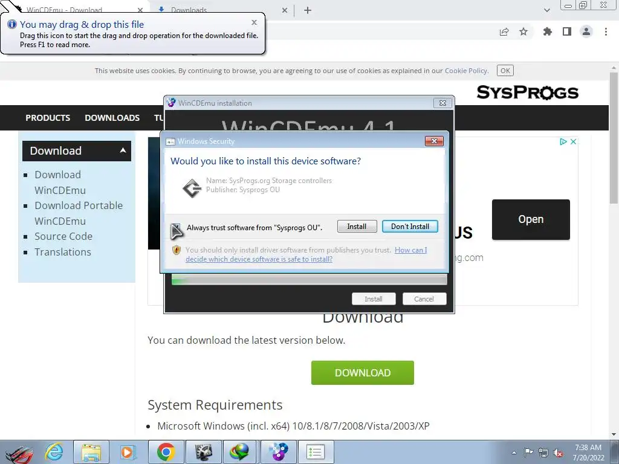
Task: Open the tab search dropdown arrow
Action: (x=546, y=10)
